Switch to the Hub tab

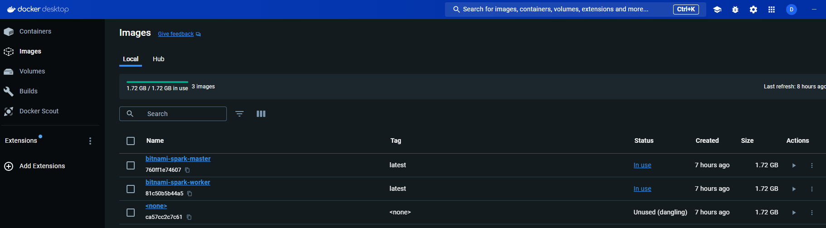click(158, 59)
